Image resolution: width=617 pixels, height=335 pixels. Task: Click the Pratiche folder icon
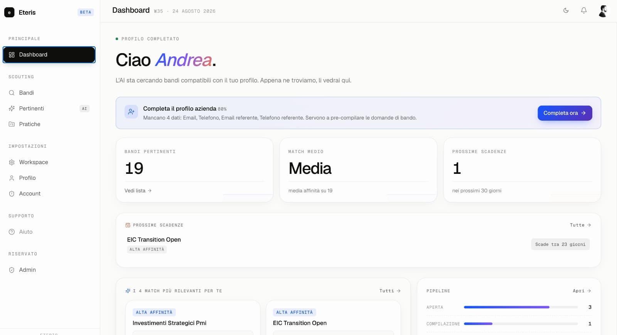tap(12, 124)
